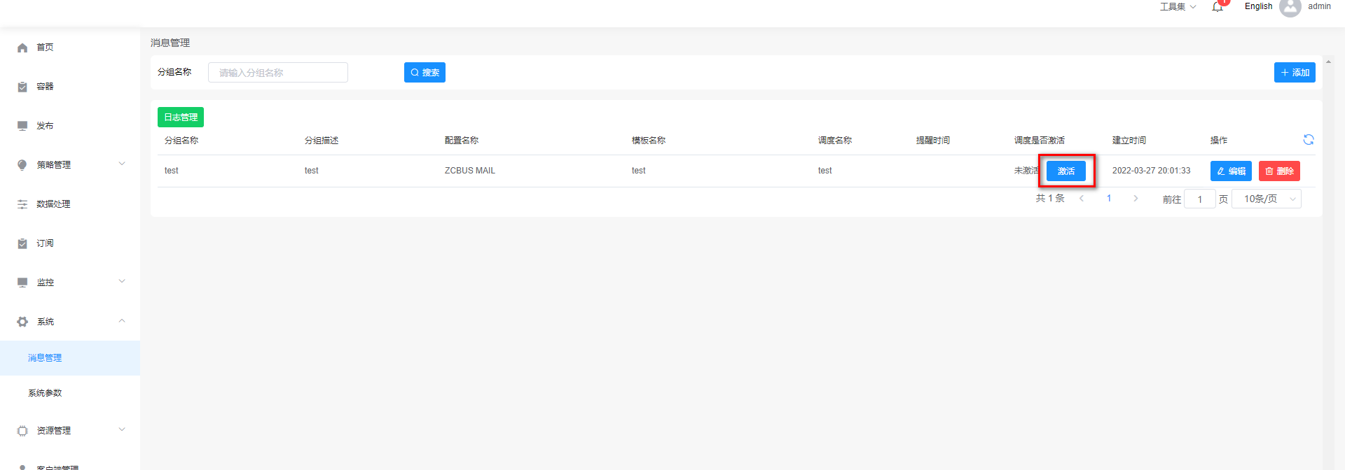Go to previous page arrow
Image resolution: width=1345 pixels, height=470 pixels.
coord(1082,199)
